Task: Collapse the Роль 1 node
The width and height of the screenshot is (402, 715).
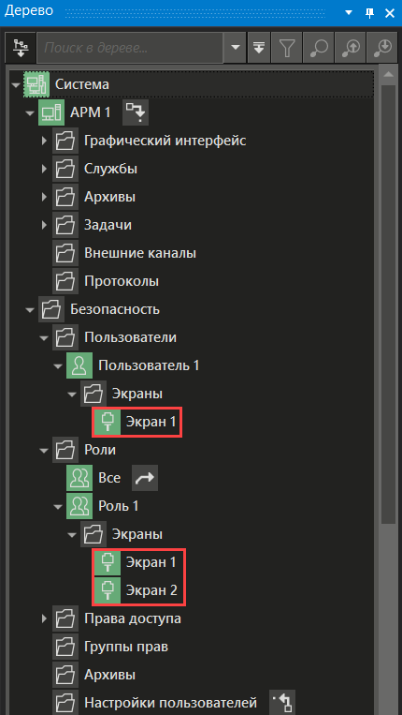Action: pos(58,507)
